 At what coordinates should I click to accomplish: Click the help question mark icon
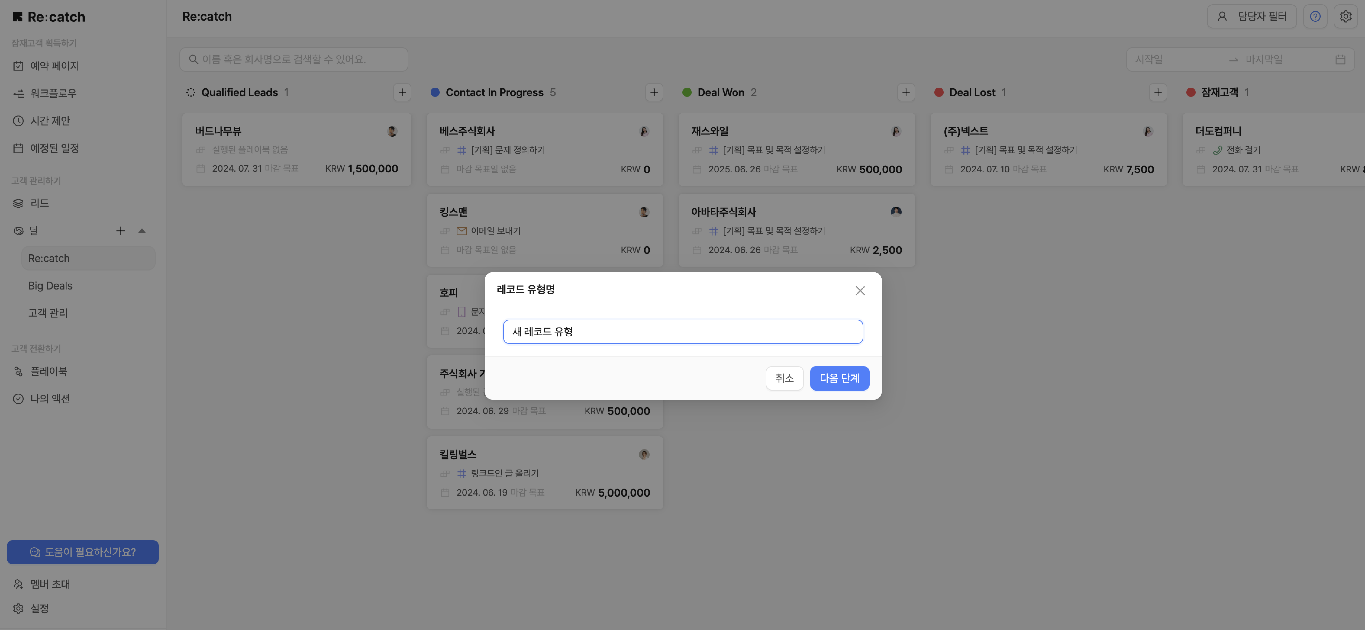point(1315,17)
